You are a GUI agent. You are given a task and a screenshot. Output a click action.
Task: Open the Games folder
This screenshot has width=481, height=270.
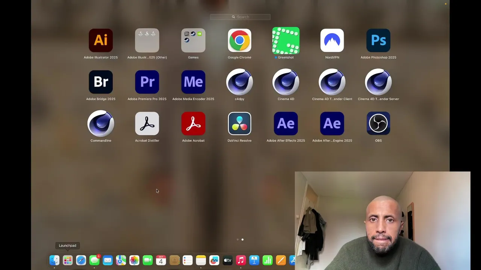[x=193, y=40]
